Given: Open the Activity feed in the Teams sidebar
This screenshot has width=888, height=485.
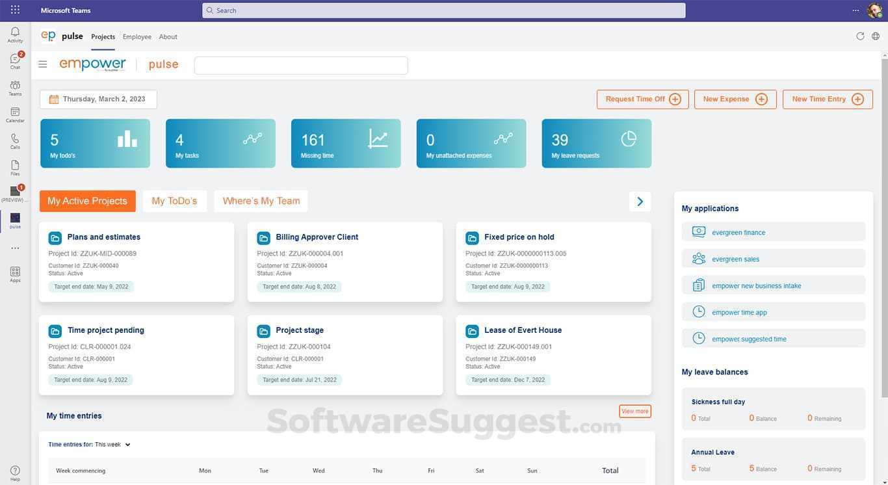Looking at the screenshot, I should click(14, 33).
